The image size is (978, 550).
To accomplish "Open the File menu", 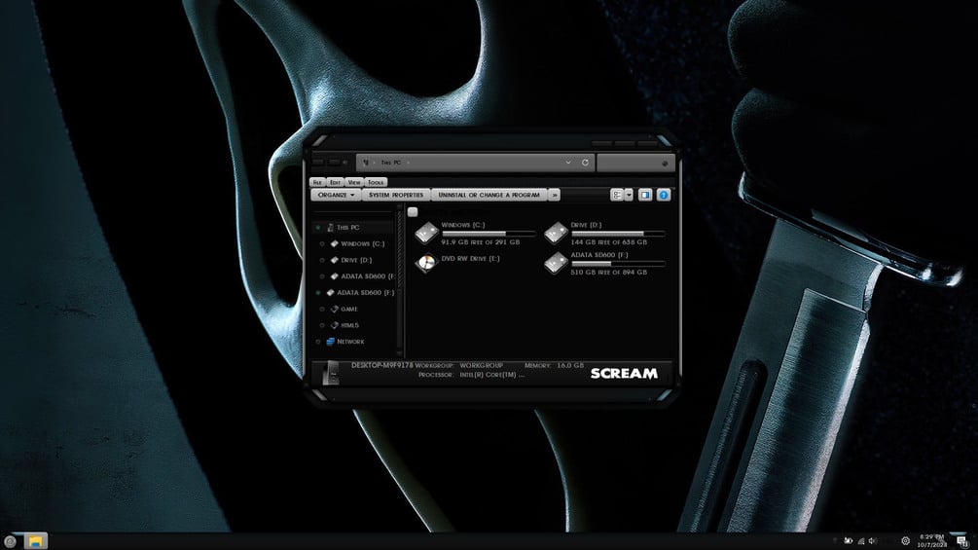I will [317, 182].
